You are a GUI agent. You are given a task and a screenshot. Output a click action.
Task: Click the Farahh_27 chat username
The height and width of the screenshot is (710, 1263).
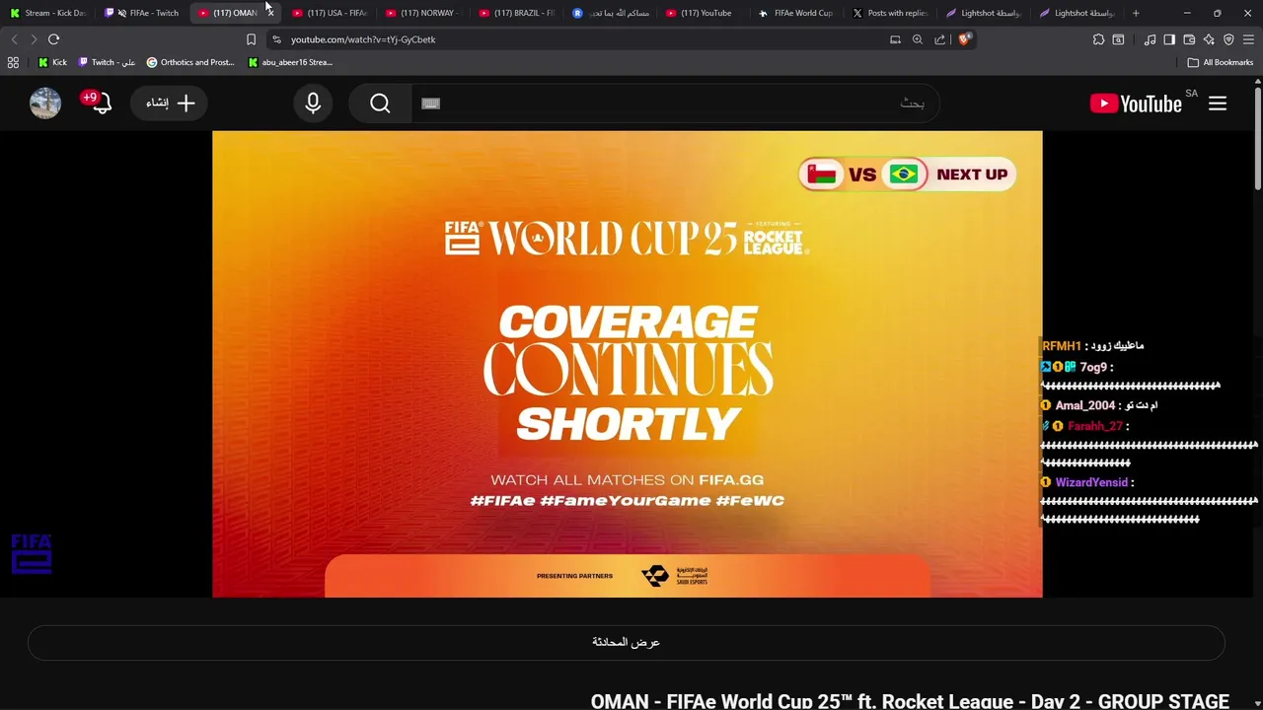[x=1095, y=426]
